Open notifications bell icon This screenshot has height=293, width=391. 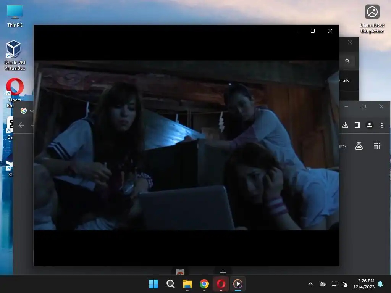tap(381, 284)
